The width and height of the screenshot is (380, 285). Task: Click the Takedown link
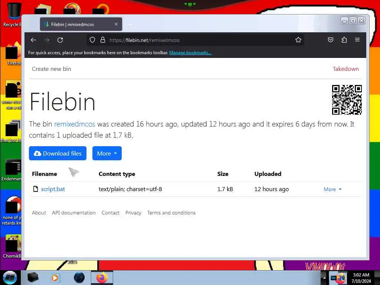pos(345,69)
